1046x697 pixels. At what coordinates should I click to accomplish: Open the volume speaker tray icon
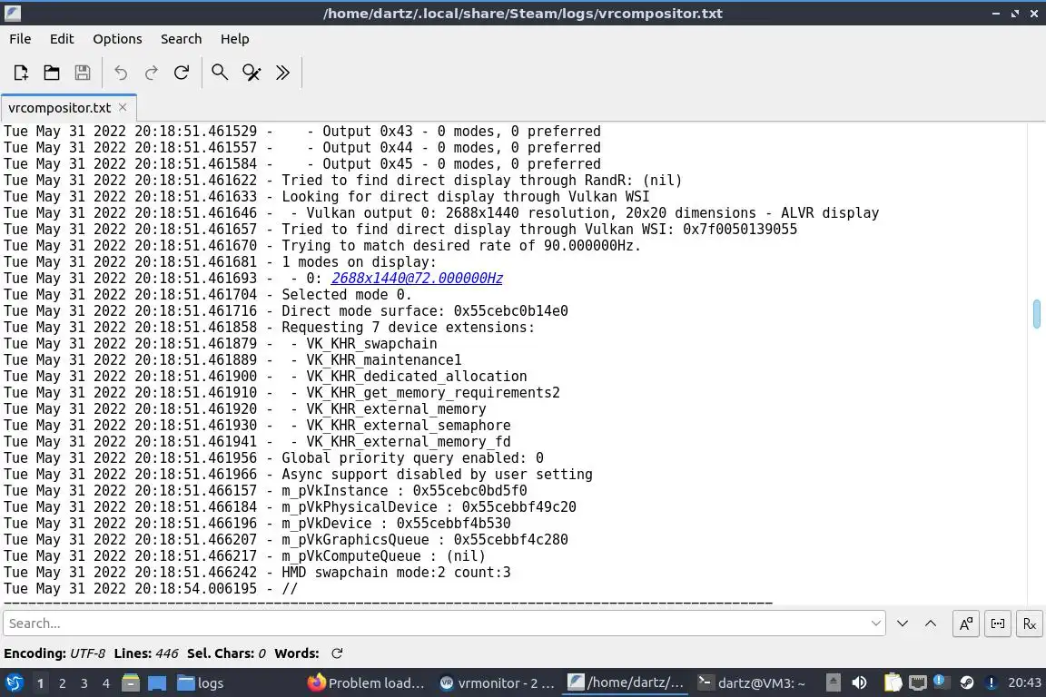pos(860,682)
